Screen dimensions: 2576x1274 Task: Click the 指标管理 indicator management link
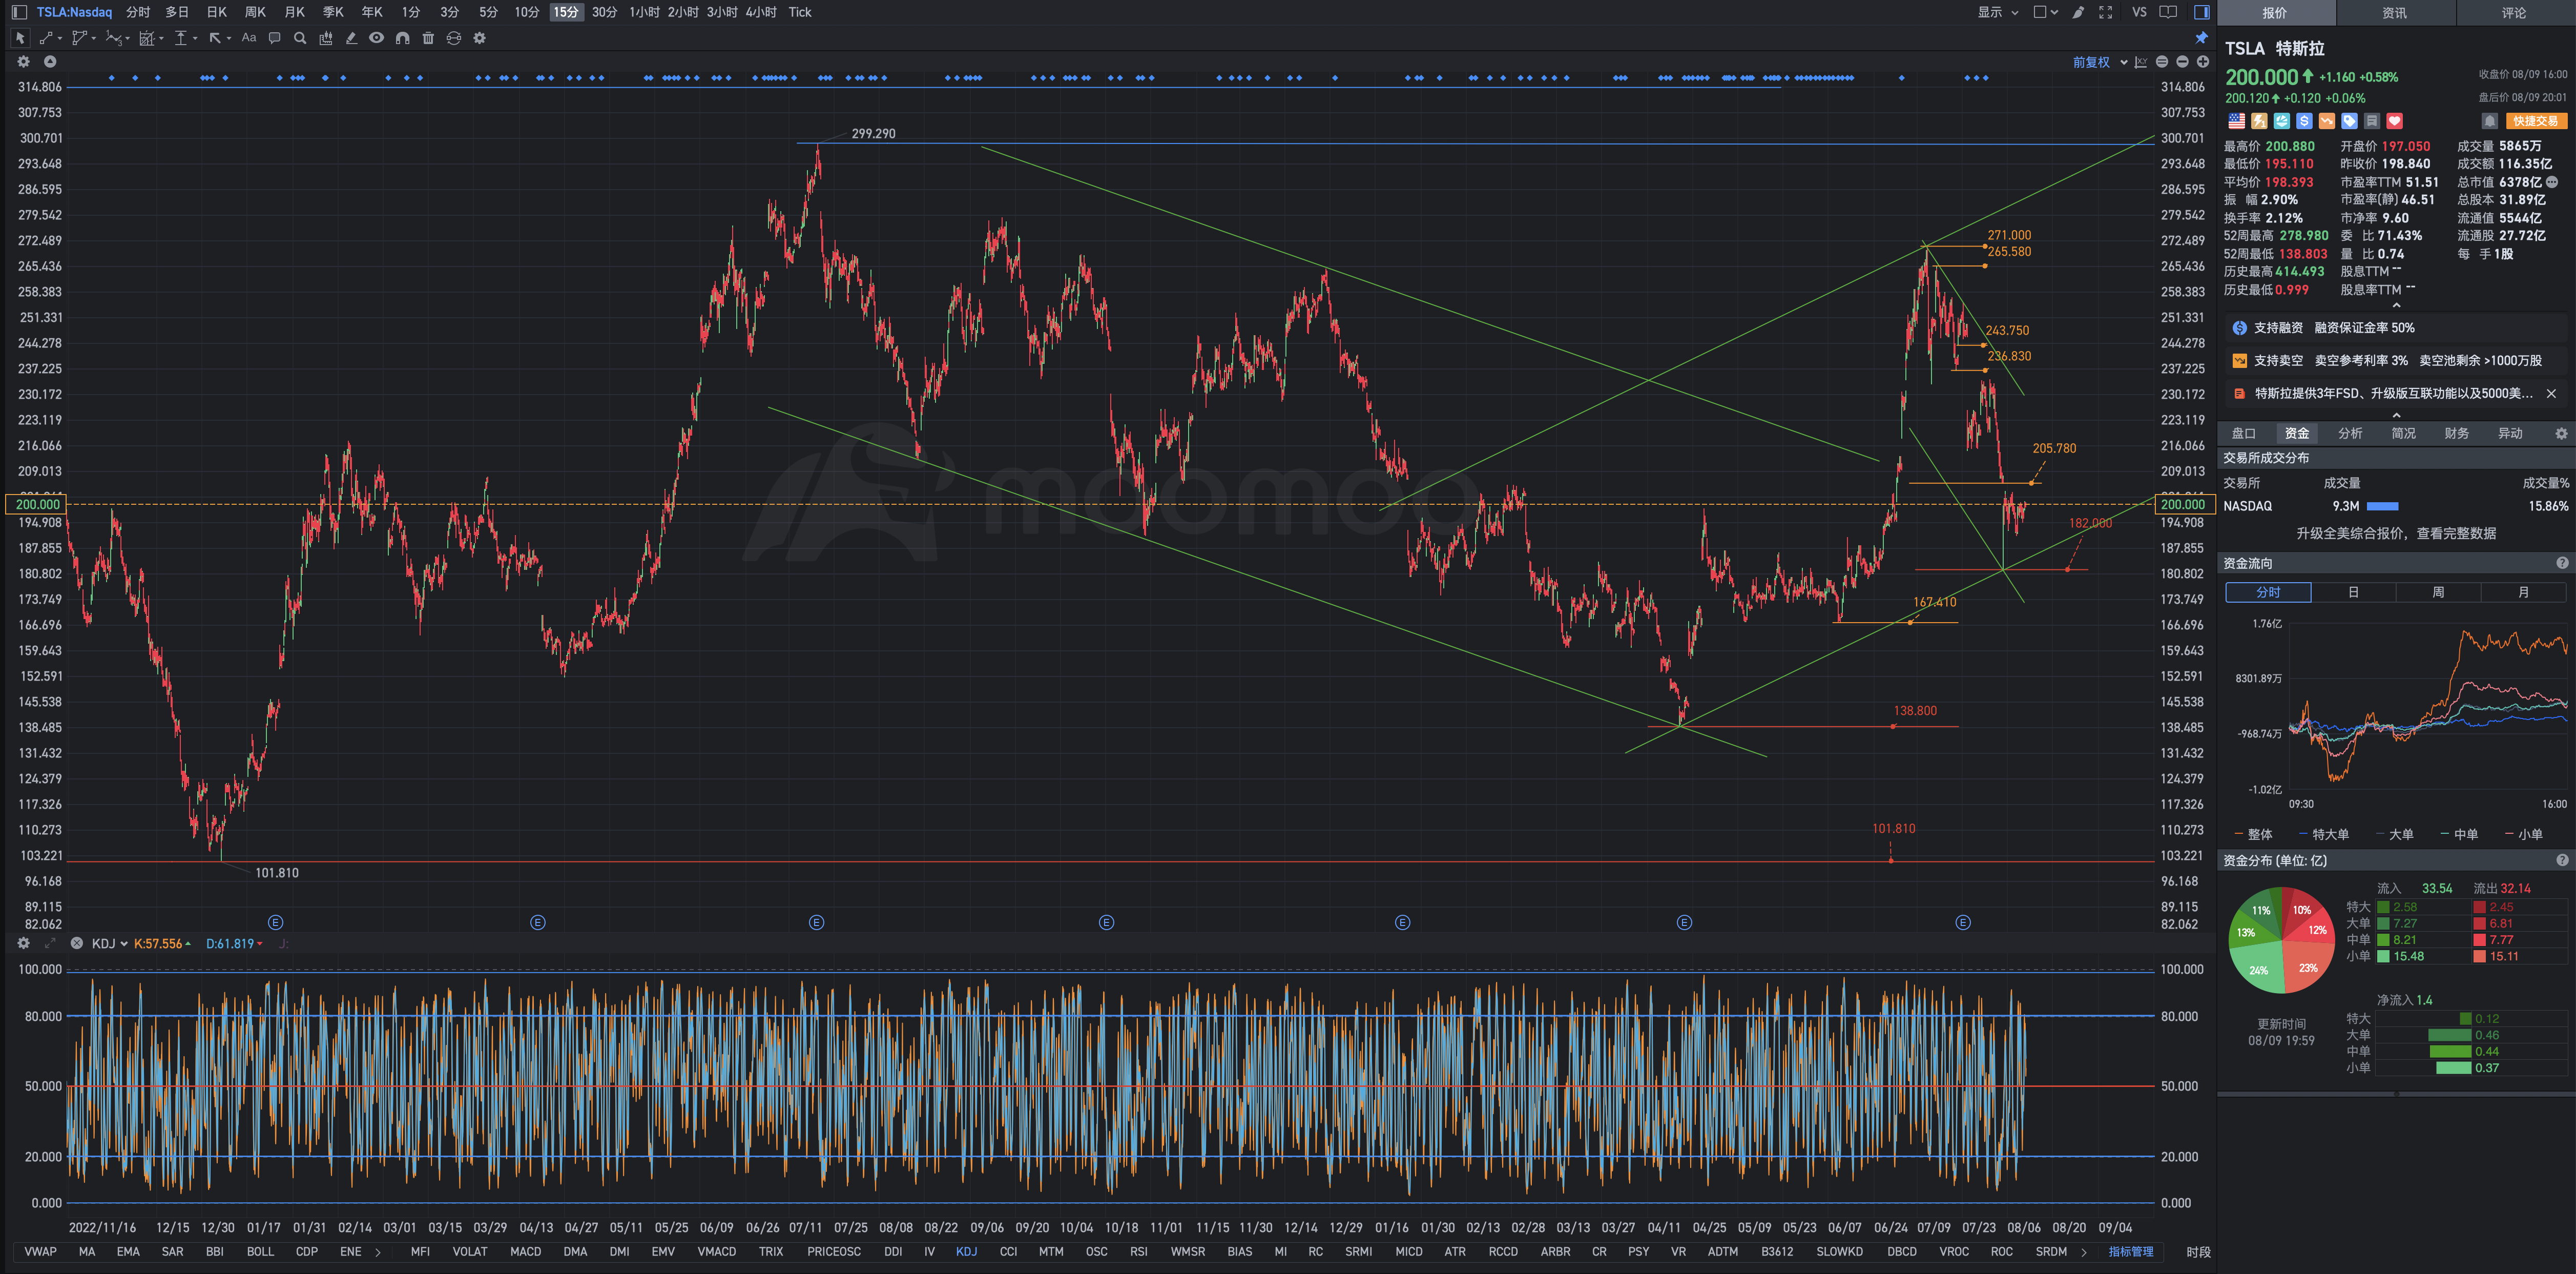2131,1251
